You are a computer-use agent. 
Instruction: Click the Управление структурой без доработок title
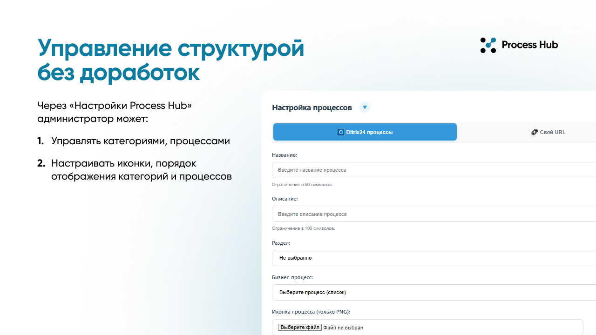171,60
